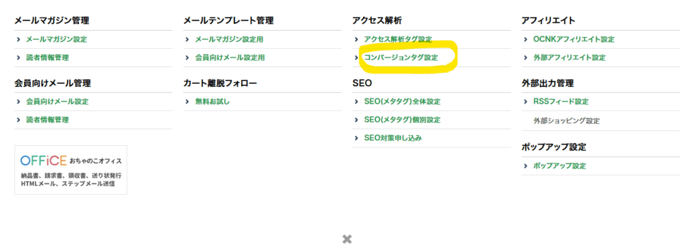Open 会員向けメール設定
686x251 pixels.
tap(58, 102)
